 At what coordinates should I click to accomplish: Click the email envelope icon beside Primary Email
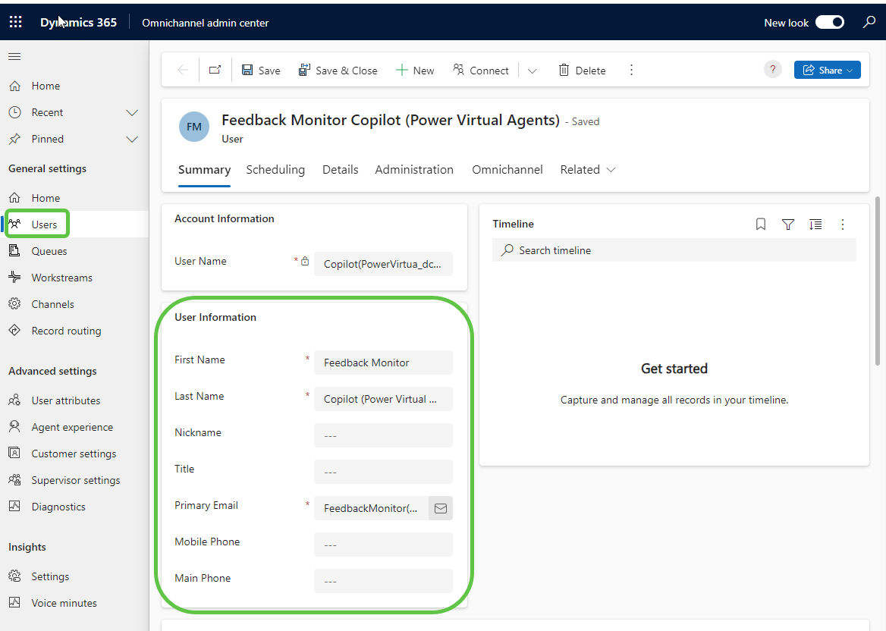[440, 508]
